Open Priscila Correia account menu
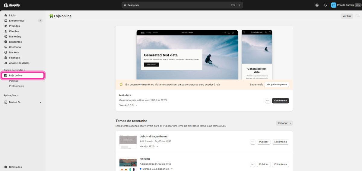The width and height of the screenshot is (362, 171). pos(345,5)
